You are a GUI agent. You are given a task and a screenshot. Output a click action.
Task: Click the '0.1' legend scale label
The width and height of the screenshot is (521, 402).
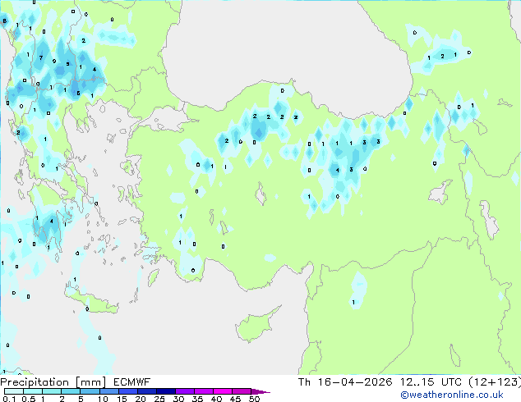9,399
